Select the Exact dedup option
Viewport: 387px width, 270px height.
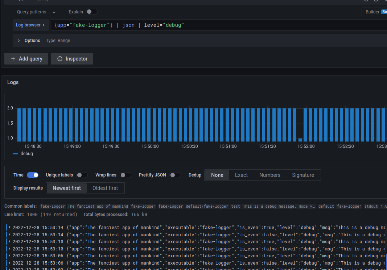pyautogui.click(x=241, y=175)
